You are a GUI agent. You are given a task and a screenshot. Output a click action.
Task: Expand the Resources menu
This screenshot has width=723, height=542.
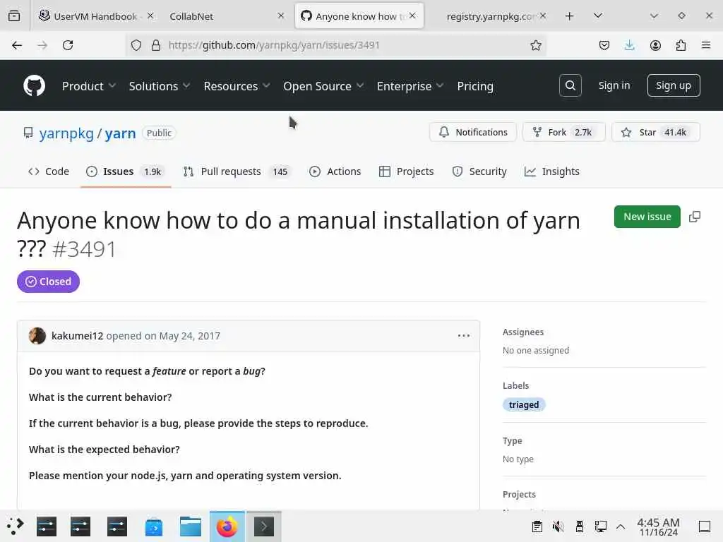tap(237, 86)
